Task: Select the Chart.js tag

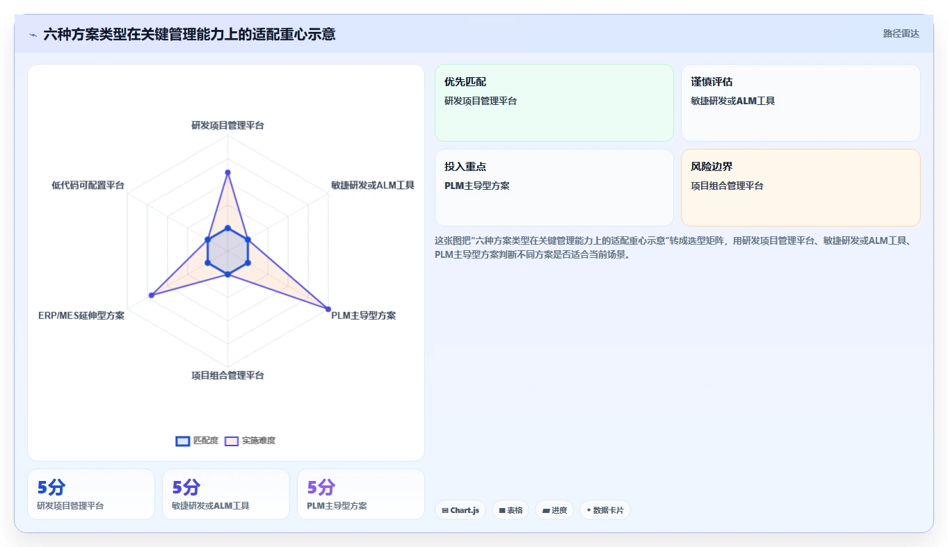Action: tap(460, 510)
